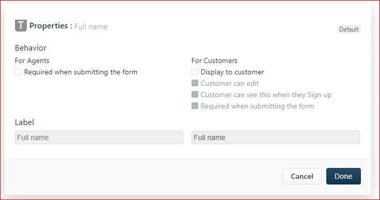Viewport: 380px width, 200px height.
Task: Tick the Display to customer checkbox
Action: point(195,72)
